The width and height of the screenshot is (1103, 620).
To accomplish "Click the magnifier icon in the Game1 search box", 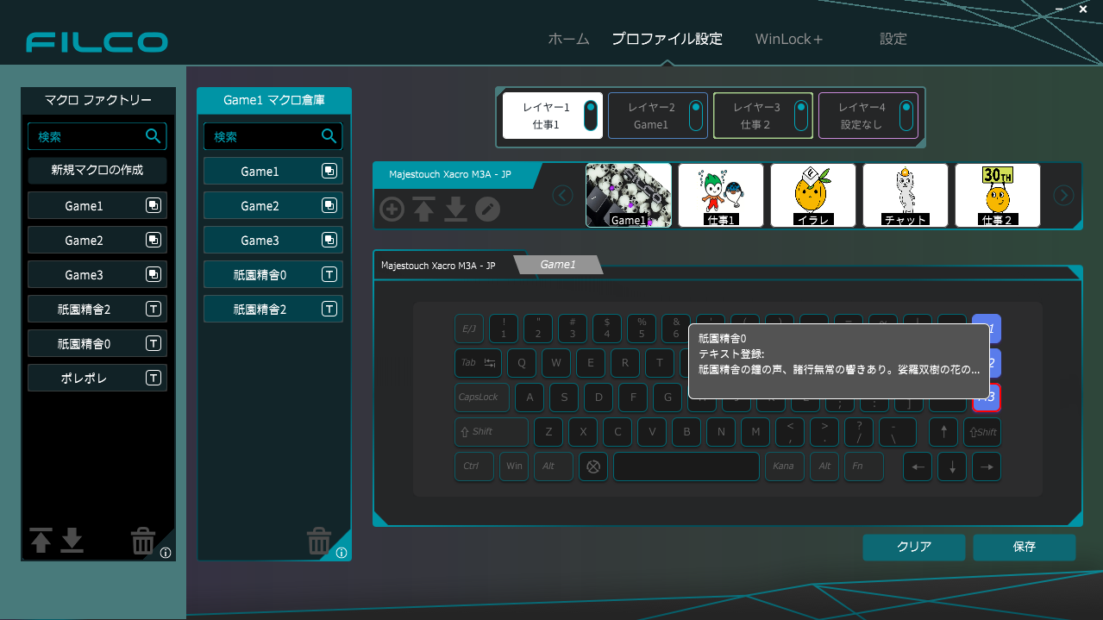I will click(329, 135).
